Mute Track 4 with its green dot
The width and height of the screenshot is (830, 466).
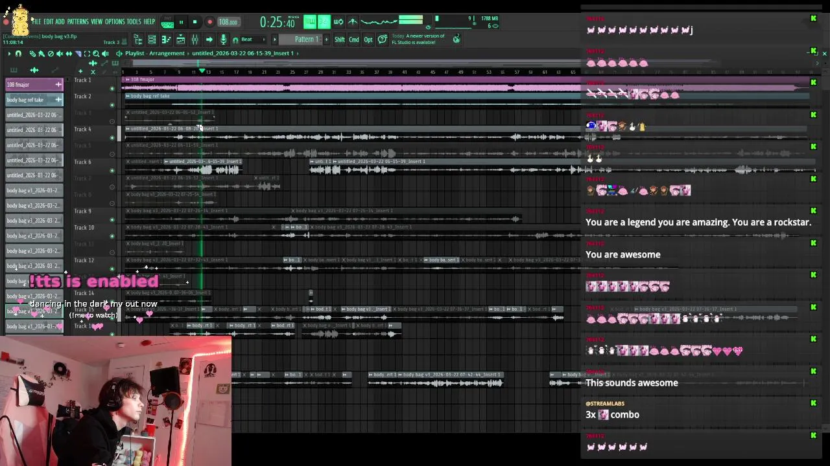pos(112,138)
